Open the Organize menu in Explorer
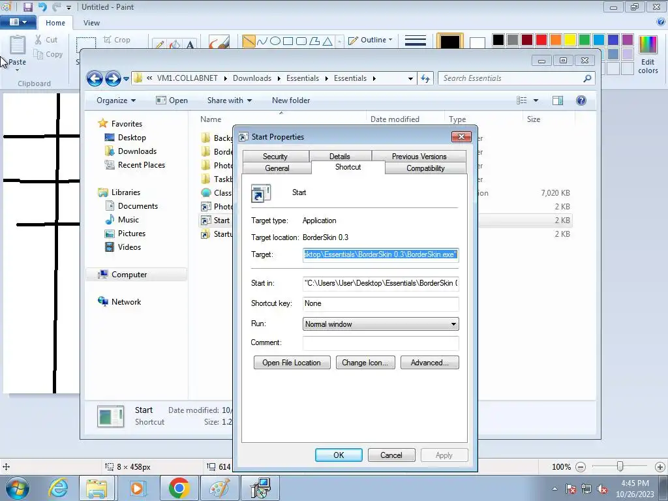Image resolution: width=668 pixels, height=501 pixels. (x=116, y=100)
